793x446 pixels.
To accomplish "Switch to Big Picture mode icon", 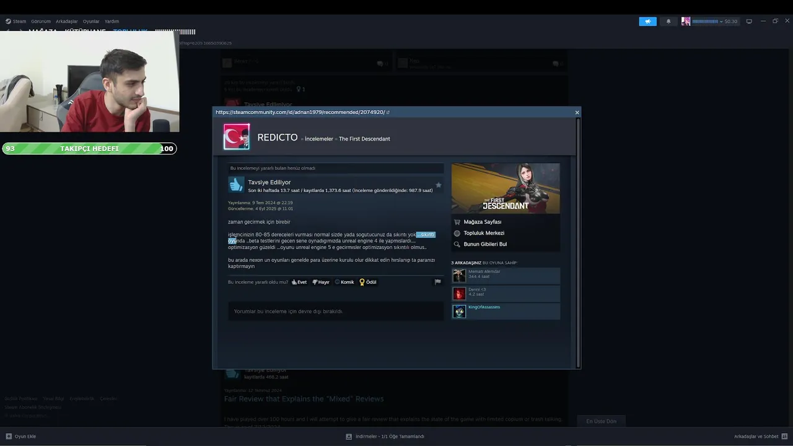I will (x=749, y=21).
